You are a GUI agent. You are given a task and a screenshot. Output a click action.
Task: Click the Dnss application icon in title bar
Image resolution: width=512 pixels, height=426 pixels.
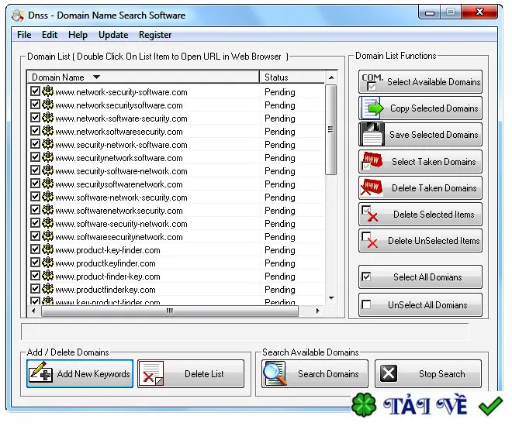pos(17,15)
